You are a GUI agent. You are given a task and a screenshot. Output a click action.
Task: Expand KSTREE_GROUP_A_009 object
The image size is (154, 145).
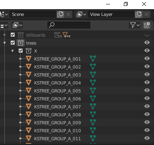click(21, 123)
